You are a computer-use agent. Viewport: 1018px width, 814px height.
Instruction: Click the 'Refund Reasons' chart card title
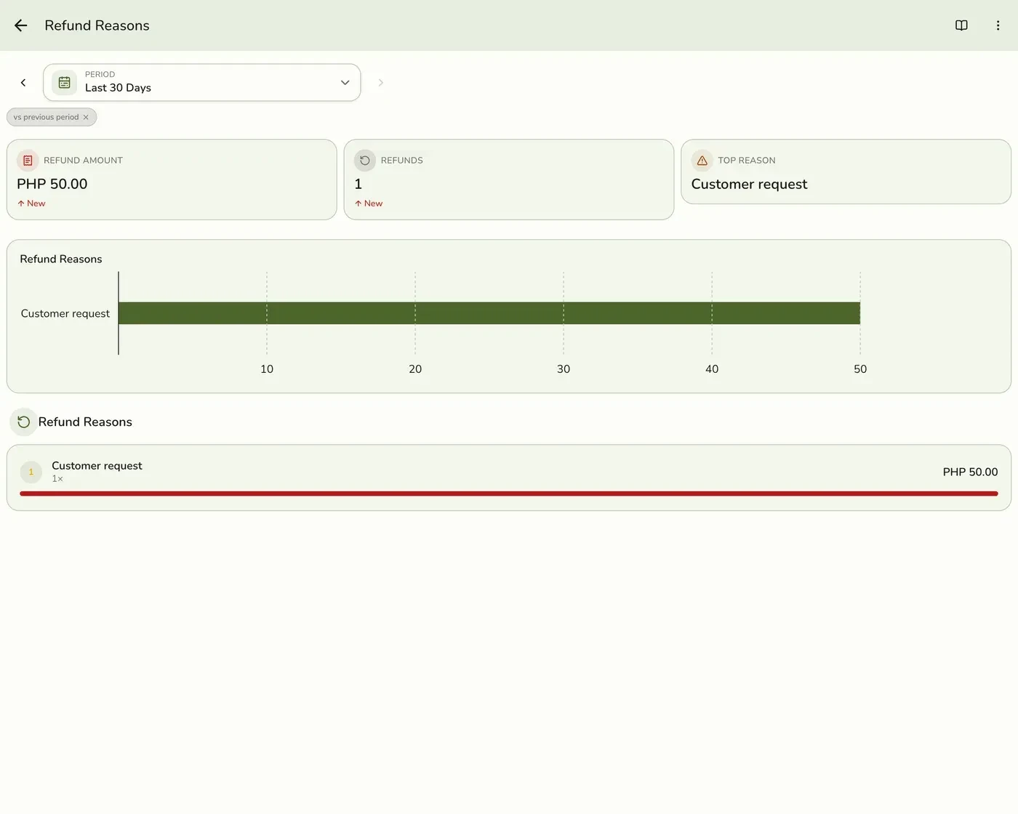point(61,259)
